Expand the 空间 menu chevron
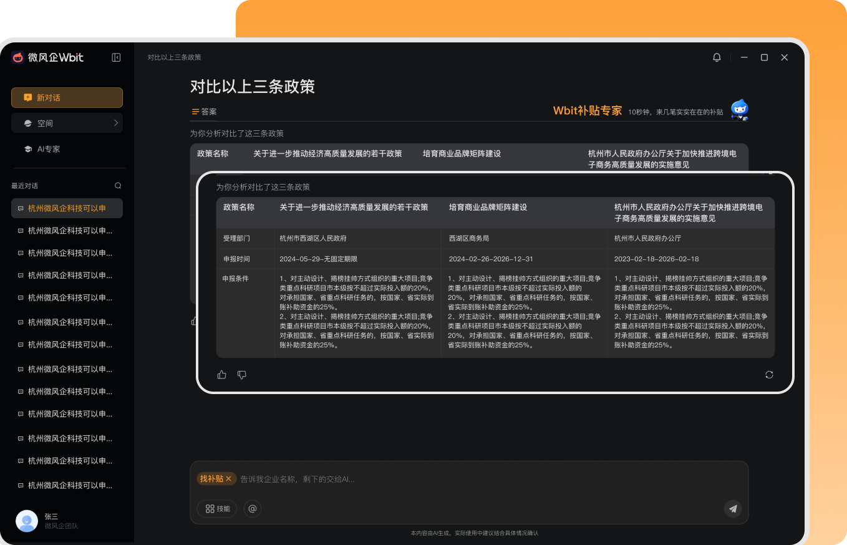This screenshot has width=847, height=545. (116, 123)
